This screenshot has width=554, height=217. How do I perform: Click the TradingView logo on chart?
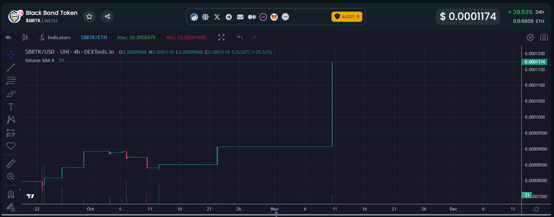click(x=30, y=196)
